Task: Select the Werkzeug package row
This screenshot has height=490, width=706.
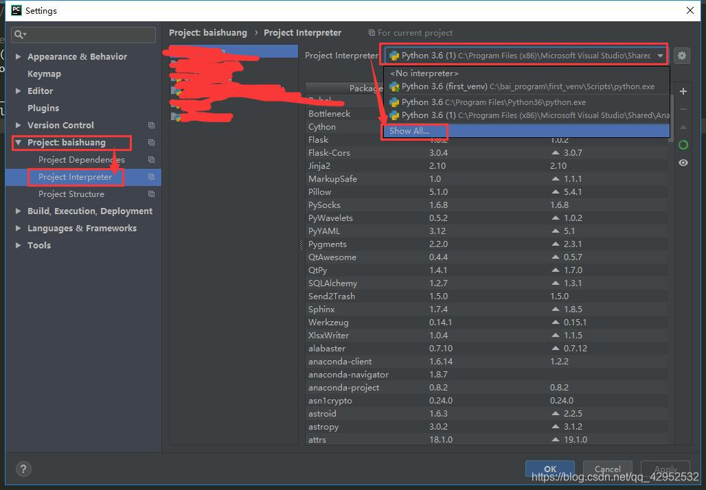Action: click(x=486, y=323)
